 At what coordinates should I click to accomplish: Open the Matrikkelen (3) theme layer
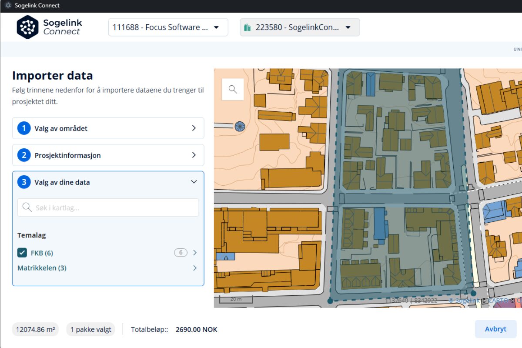coord(42,268)
